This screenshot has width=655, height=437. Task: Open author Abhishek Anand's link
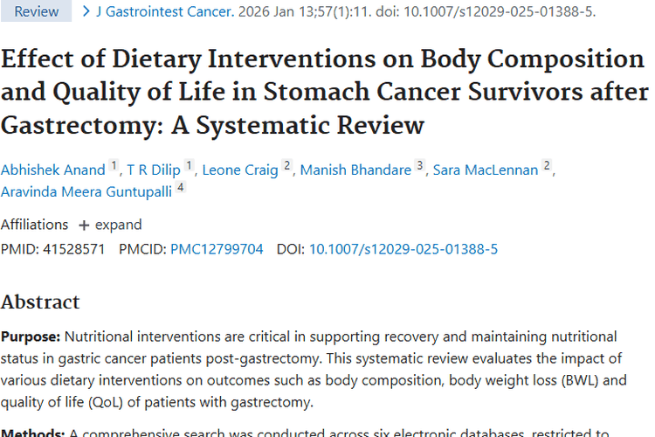(52, 170)
